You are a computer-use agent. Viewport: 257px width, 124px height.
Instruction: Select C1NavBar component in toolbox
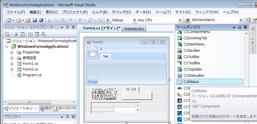(x=192, y=51)
